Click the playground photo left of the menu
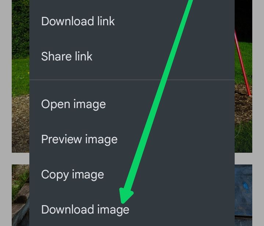 pyautogui.click(x=21, y=76)
